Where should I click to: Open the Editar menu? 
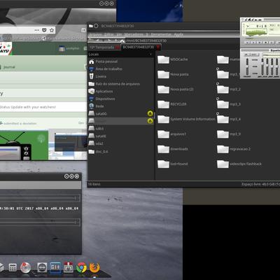pyautogui.click(x=108, y=34)
